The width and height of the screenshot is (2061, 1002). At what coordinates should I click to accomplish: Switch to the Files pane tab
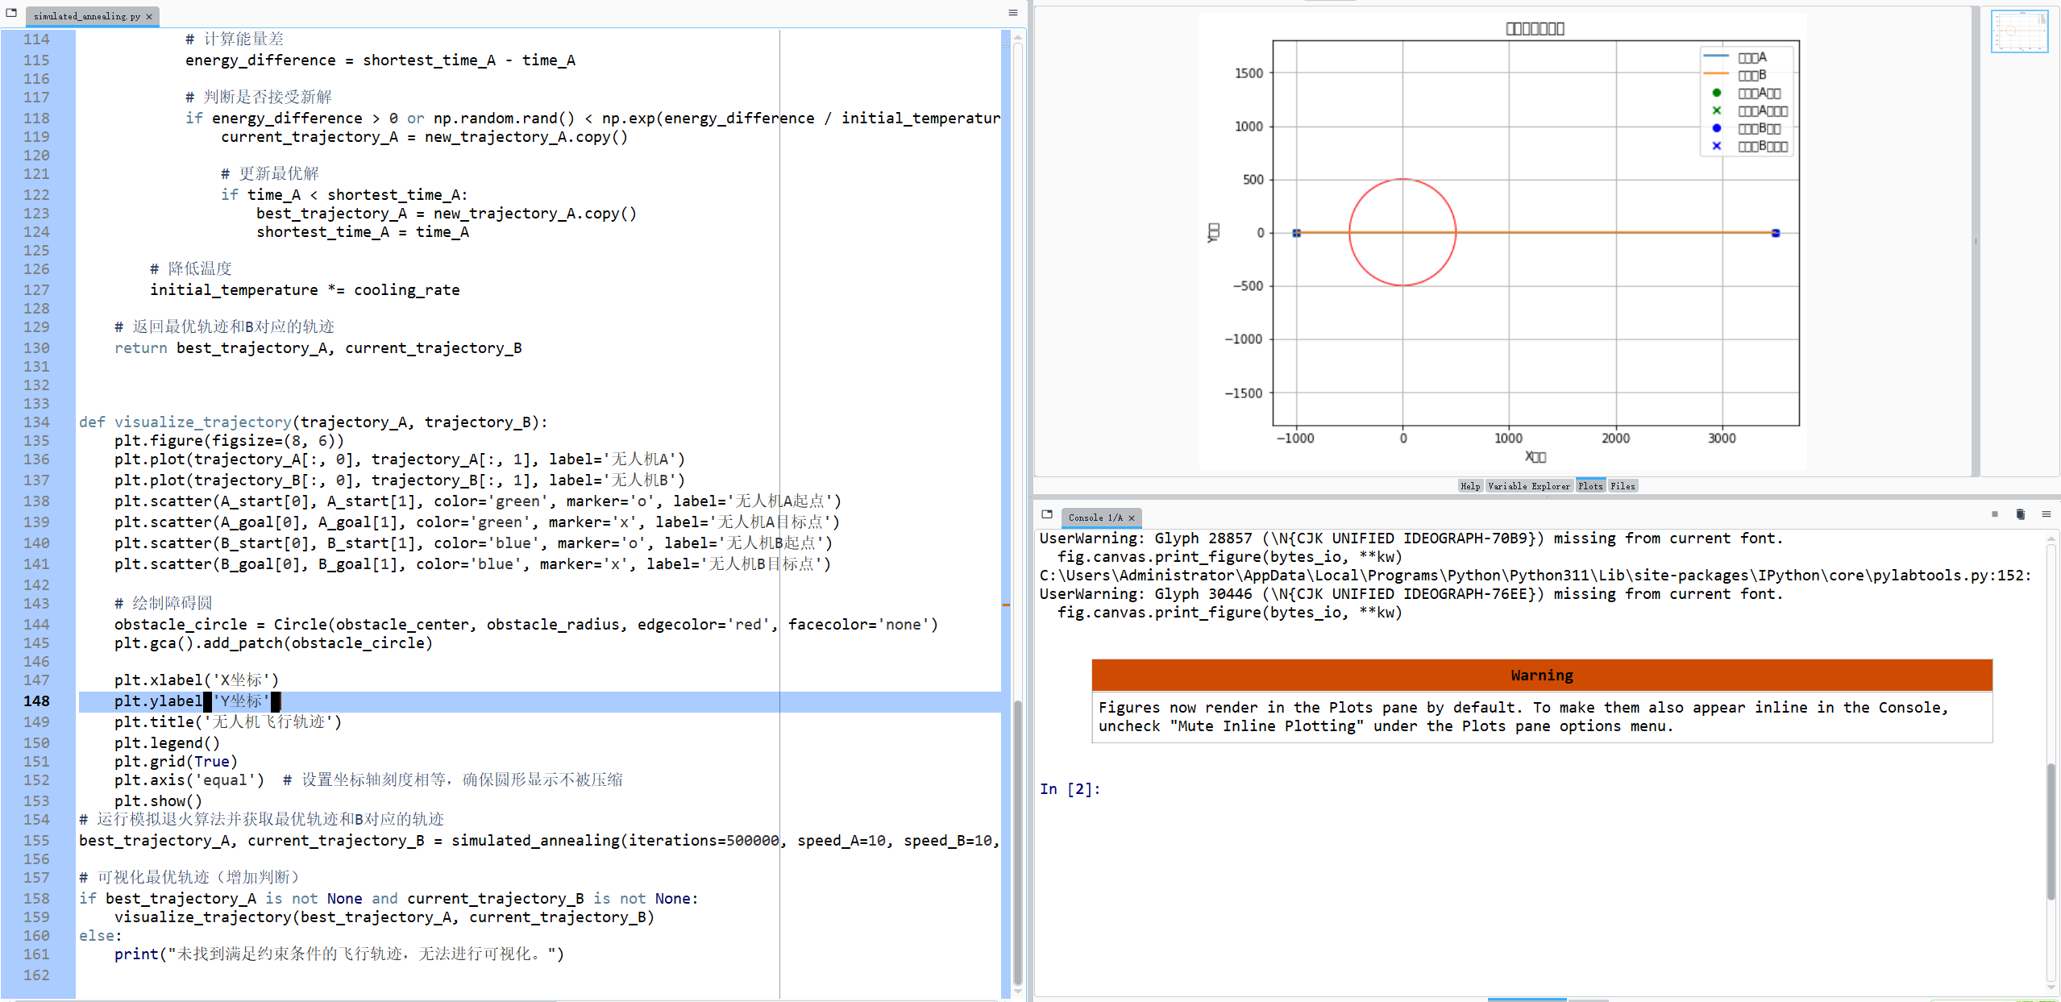pos(1623,486)
